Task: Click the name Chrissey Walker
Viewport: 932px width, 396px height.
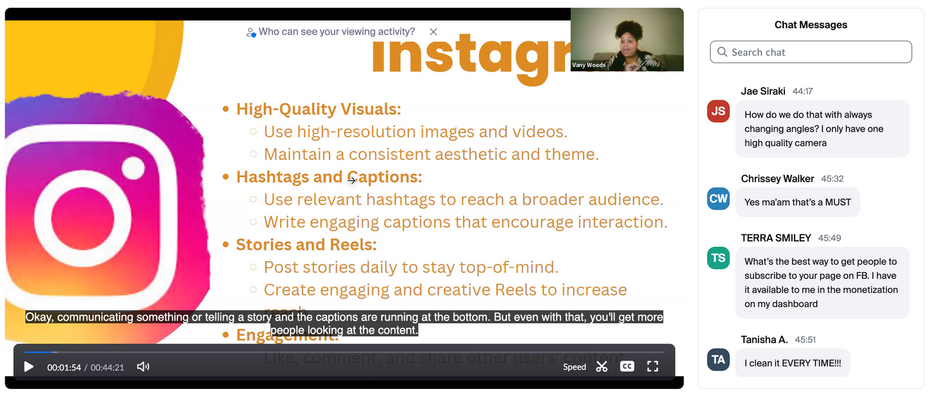Action: pyautogui.click(x=777, y=179)
